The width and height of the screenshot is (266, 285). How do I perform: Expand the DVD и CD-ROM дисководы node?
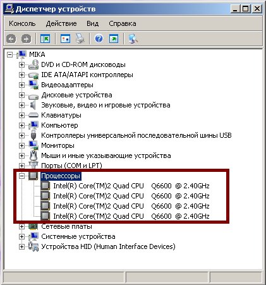tap(21, 64)
